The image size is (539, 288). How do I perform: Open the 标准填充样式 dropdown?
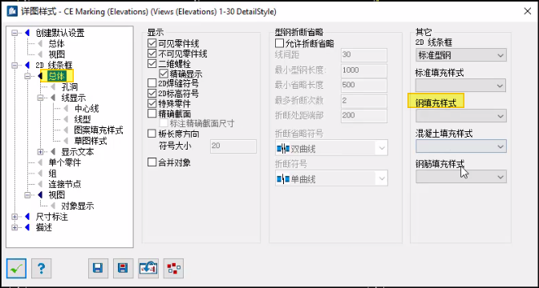(x=461, y=86)
